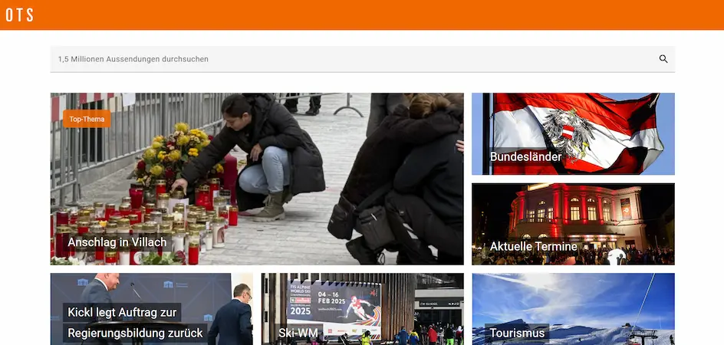Open the Anschlag in Villach headline
This screenshot has height=345, width=724.
[x=117, y=242]
